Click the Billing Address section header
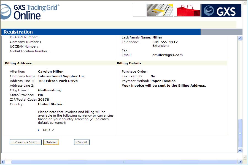 18,63
